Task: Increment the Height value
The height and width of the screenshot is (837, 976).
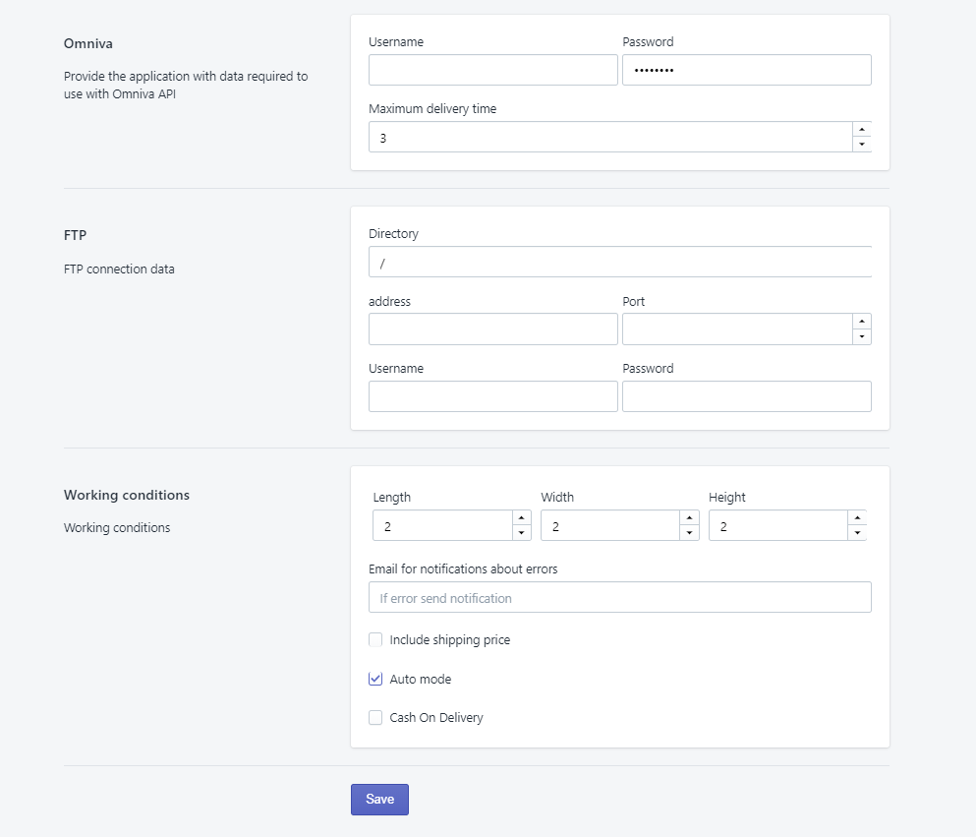Action: (x=857, y=517)
